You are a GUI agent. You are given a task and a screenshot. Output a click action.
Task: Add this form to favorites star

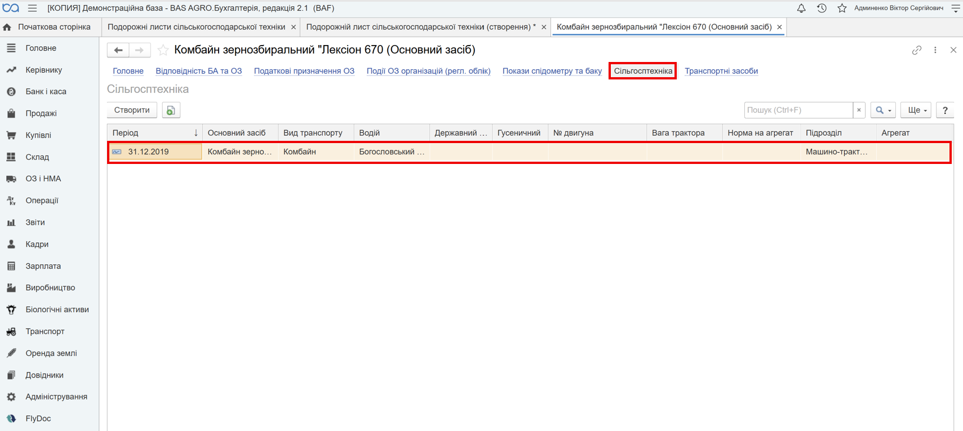coord(163,50)
